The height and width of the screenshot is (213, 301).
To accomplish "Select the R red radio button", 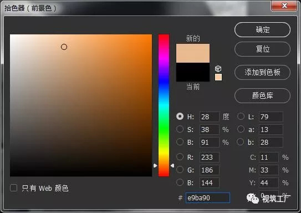I will pyautogui.click(x=180, y=157).
